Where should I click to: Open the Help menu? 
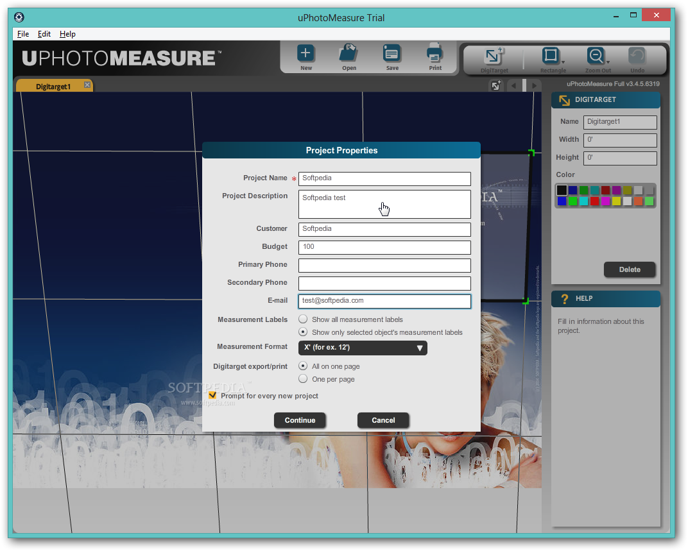tap(67, 34)
